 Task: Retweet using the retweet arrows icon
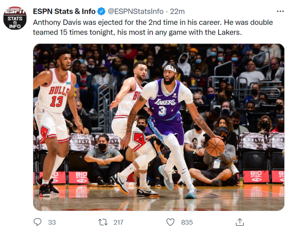pyautogui.click(x=103, y=222)
